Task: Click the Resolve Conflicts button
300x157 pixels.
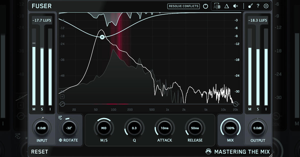Action: pos(183,6)
